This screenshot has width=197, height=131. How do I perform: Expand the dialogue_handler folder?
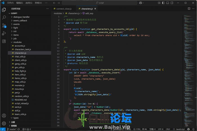click(x=30, y=17)
